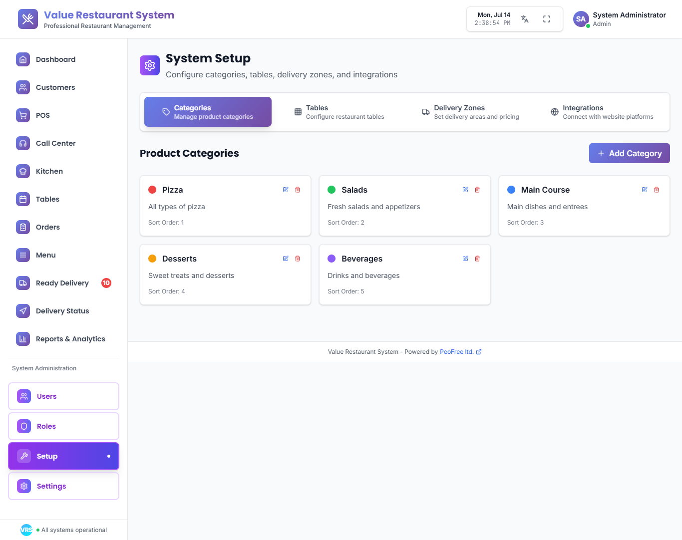Toggle fullscreen mode icon in header
Viewport: 682px width, 540px height.
pyautogui.click(x=547, y=19)
